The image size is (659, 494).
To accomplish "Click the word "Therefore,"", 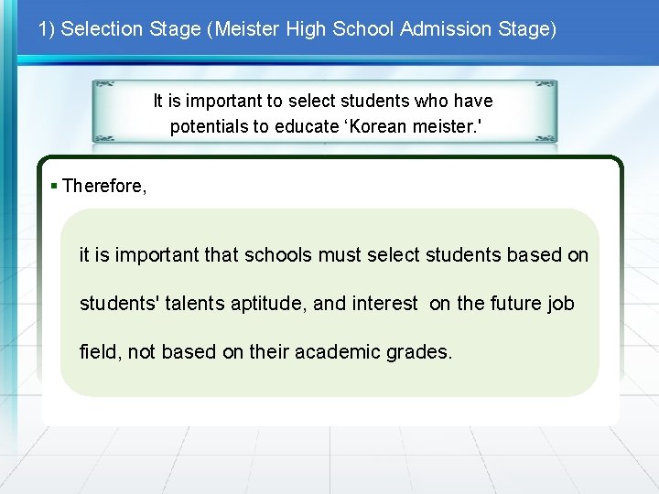I will click(x=104, y=186).
